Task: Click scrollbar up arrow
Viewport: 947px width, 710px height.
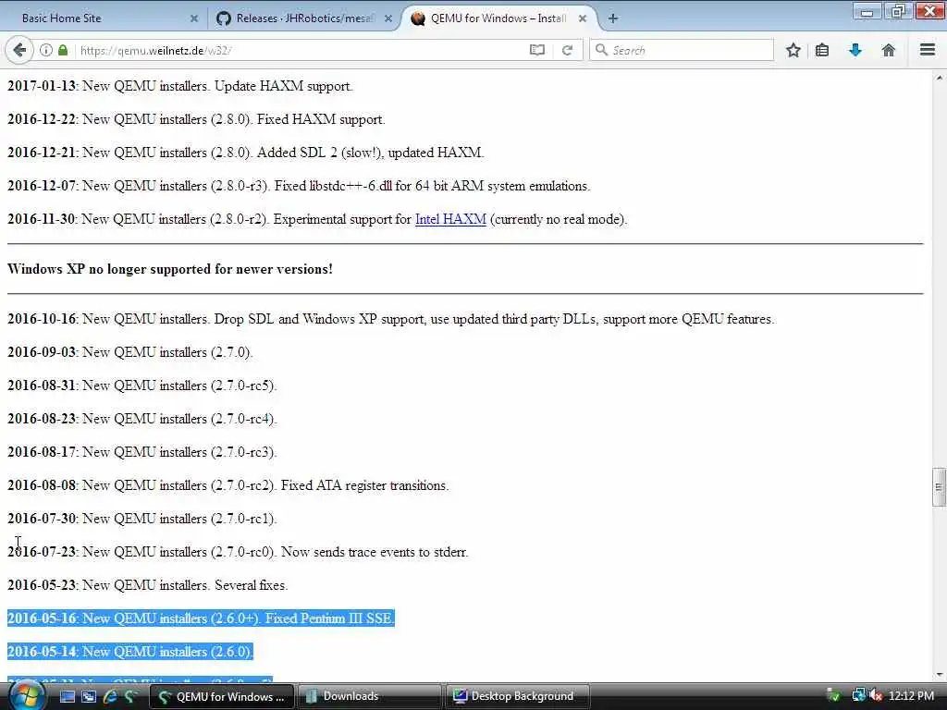Action: point(939,78)
